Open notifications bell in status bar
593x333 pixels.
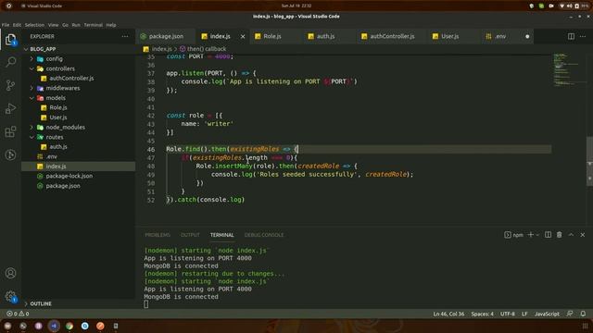[583, 314]
